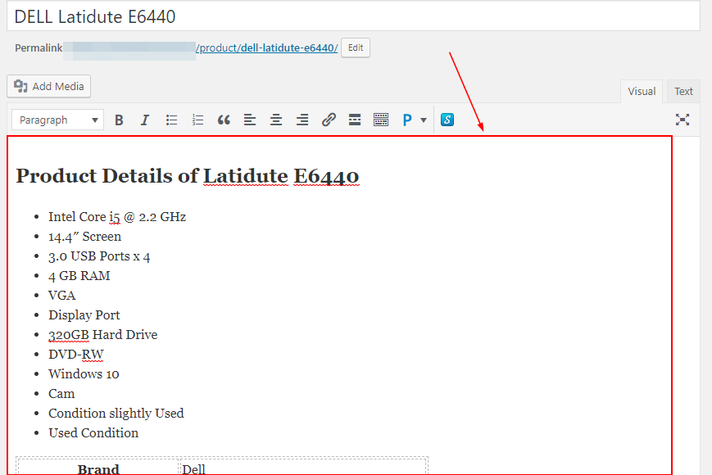The height and width of the screenshot is (475, 712).
Task: Align text right
Action: (x=302, y=120)
